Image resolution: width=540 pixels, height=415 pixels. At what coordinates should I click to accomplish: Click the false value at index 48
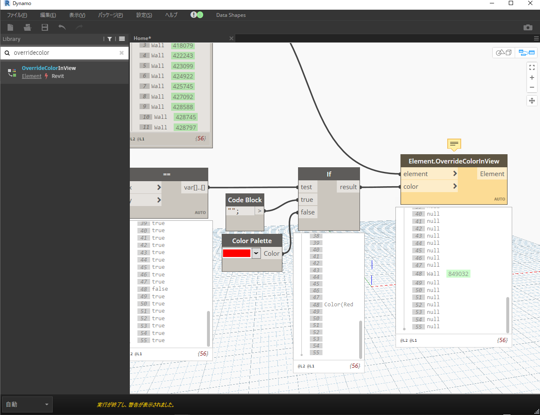click(160, 289)
